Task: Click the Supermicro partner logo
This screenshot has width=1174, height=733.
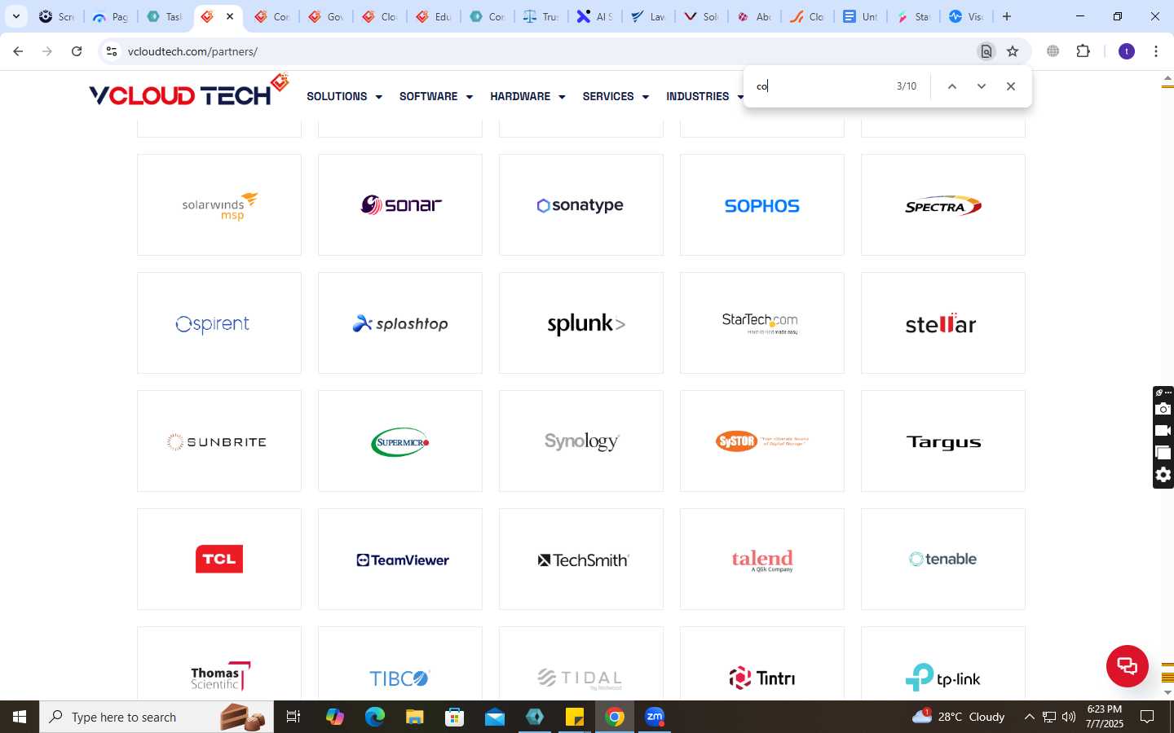Action: click(400, 441)
